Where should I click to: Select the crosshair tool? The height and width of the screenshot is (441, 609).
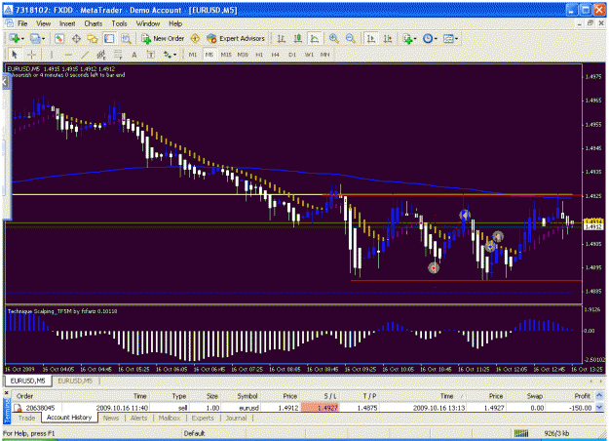coord(32,55)
